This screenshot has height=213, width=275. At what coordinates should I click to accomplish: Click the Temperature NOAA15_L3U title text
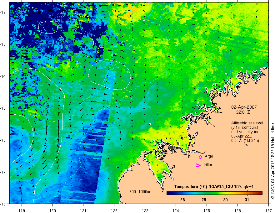click(x=214, y=187)
